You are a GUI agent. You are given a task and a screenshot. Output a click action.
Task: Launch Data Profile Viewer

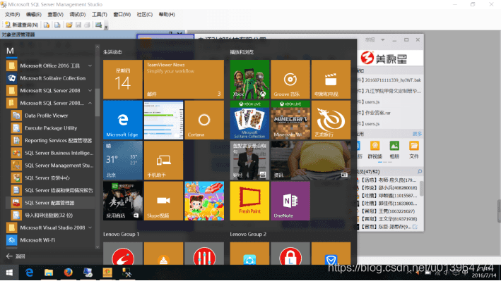[52, 115]
